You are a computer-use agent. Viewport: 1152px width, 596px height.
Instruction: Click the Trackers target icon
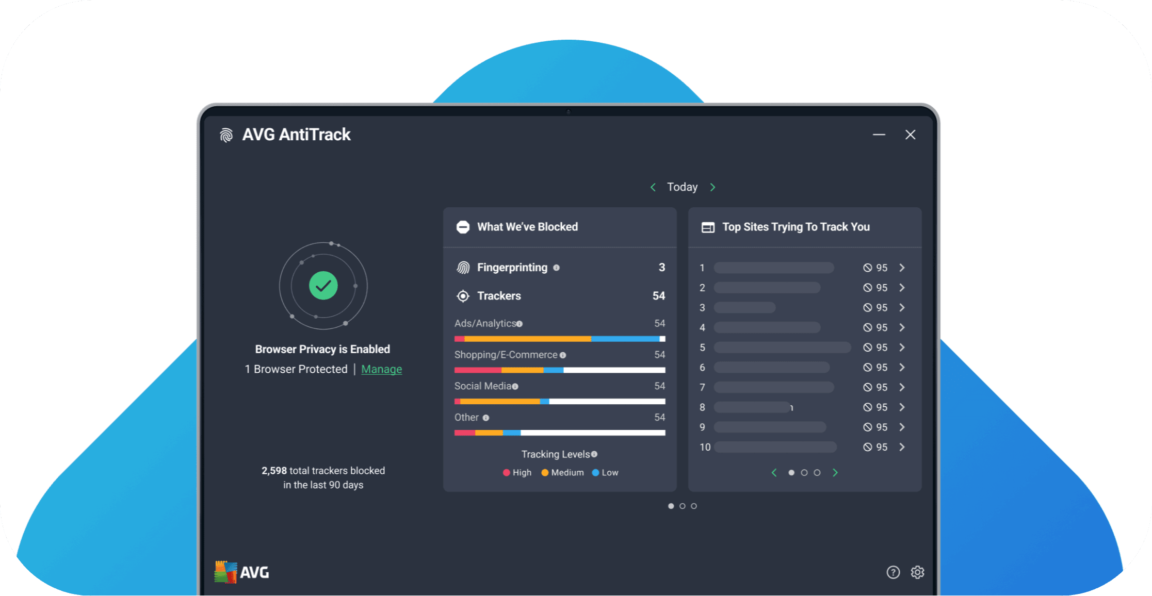(x=463, y=296)
